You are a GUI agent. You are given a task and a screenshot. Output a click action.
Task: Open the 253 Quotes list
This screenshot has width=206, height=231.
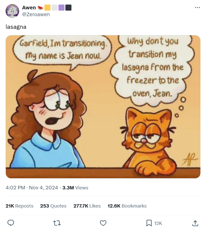tap(53, 206)
